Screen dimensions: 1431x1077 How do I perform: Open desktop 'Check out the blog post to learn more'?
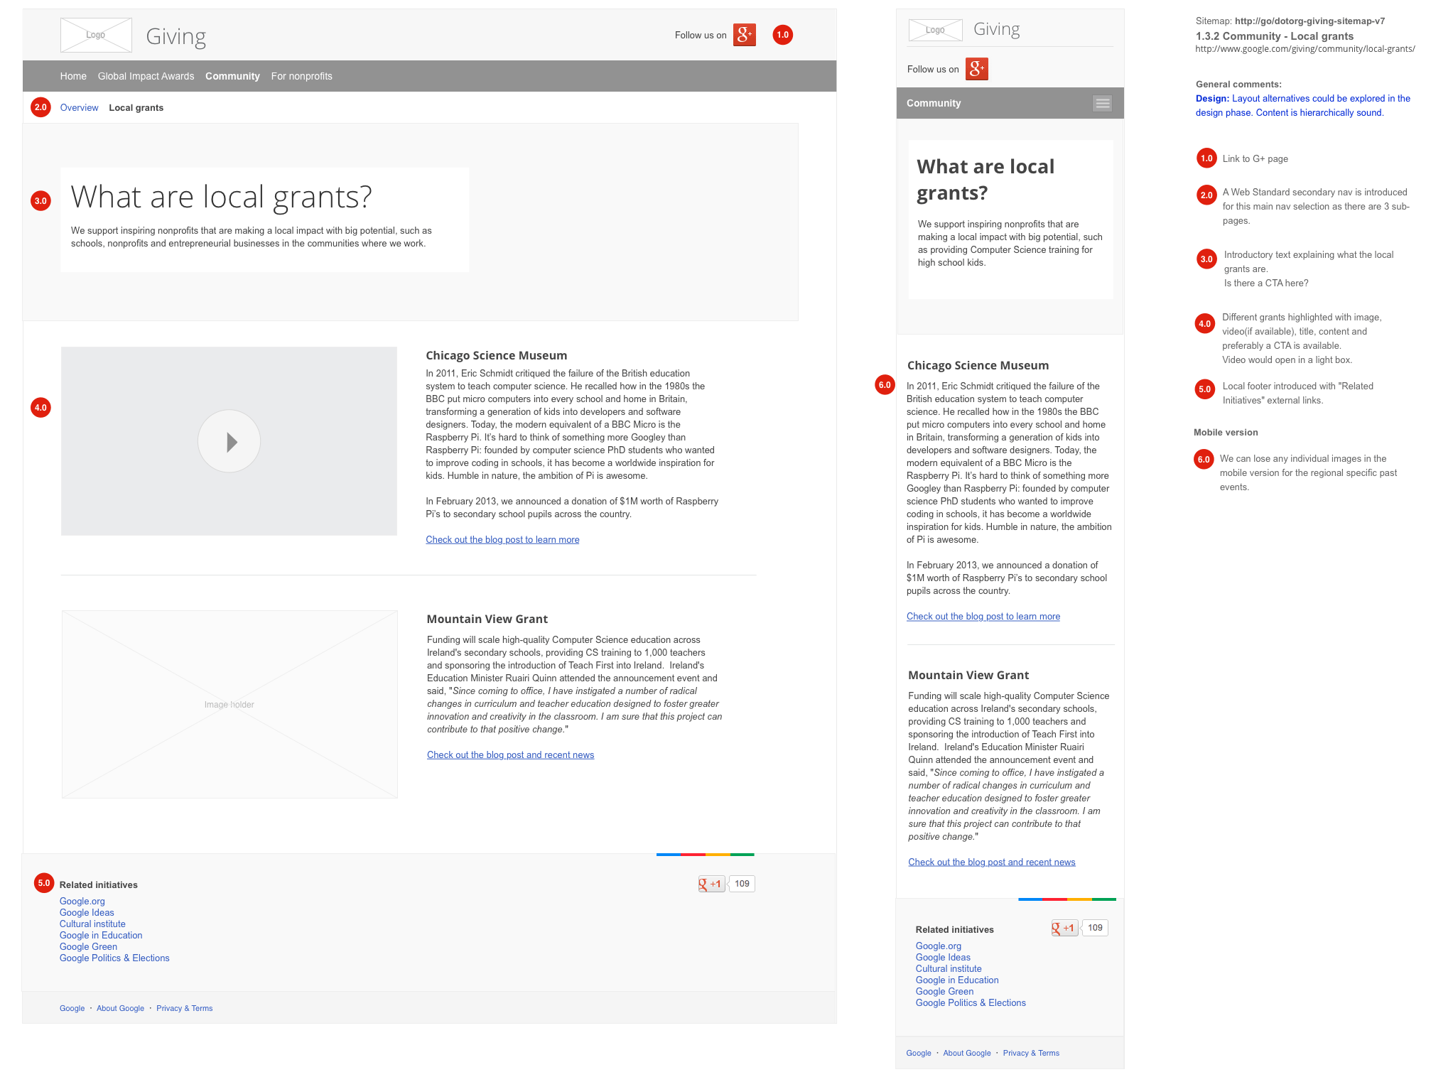point(502,540)
